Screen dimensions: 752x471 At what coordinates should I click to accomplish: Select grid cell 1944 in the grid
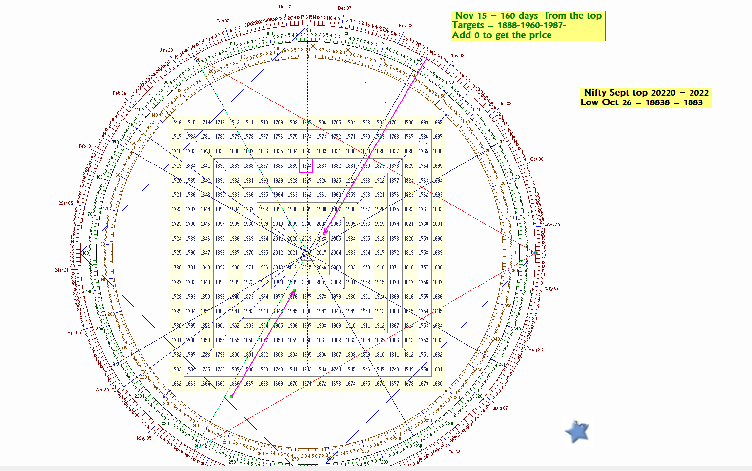(278, 311)
